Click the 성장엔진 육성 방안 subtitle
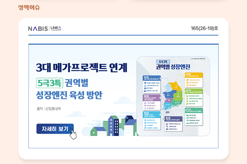Screen dimensions: 247x164 tap(69, 95)
